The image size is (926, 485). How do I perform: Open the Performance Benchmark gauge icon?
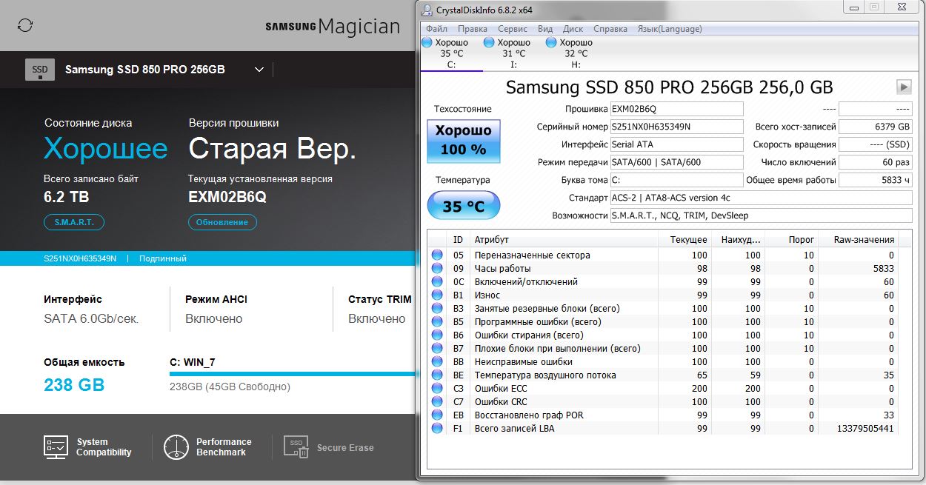click(x=176, y=447)
